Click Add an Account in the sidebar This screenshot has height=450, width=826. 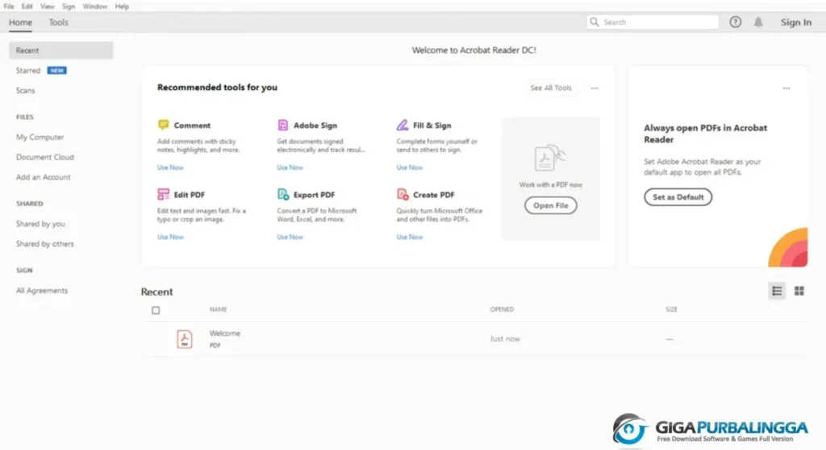coord(44,177)
